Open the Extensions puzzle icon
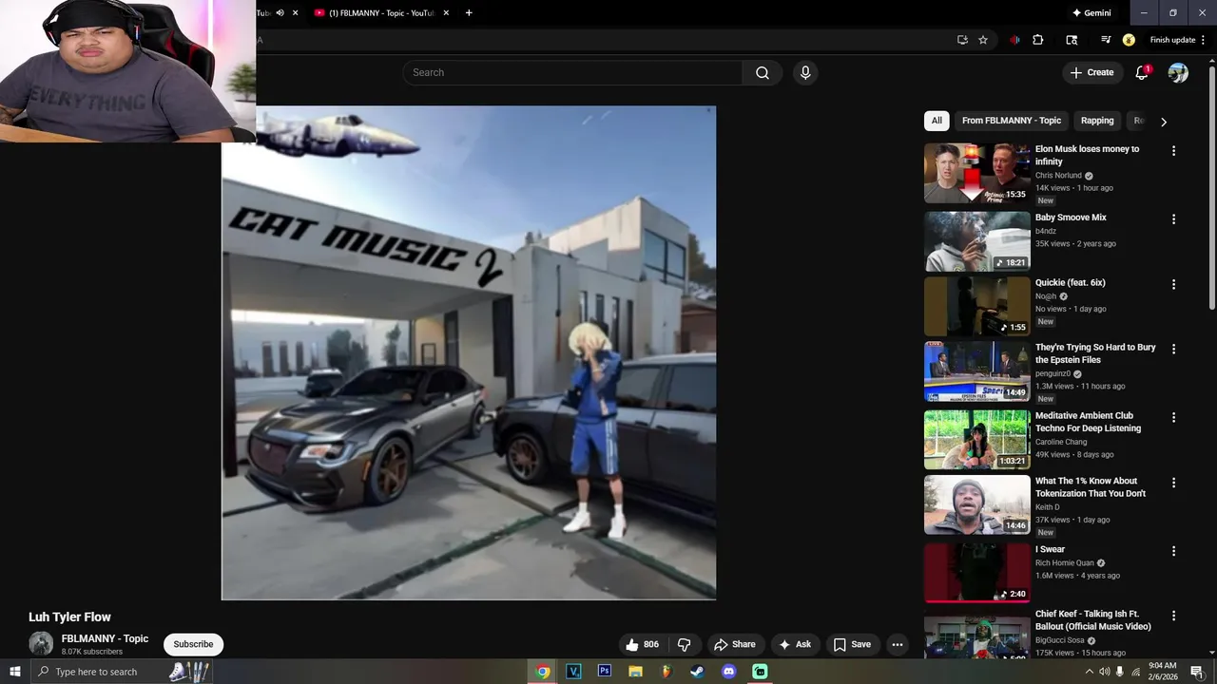1217x684 pixels. (x=1037, y=40)
